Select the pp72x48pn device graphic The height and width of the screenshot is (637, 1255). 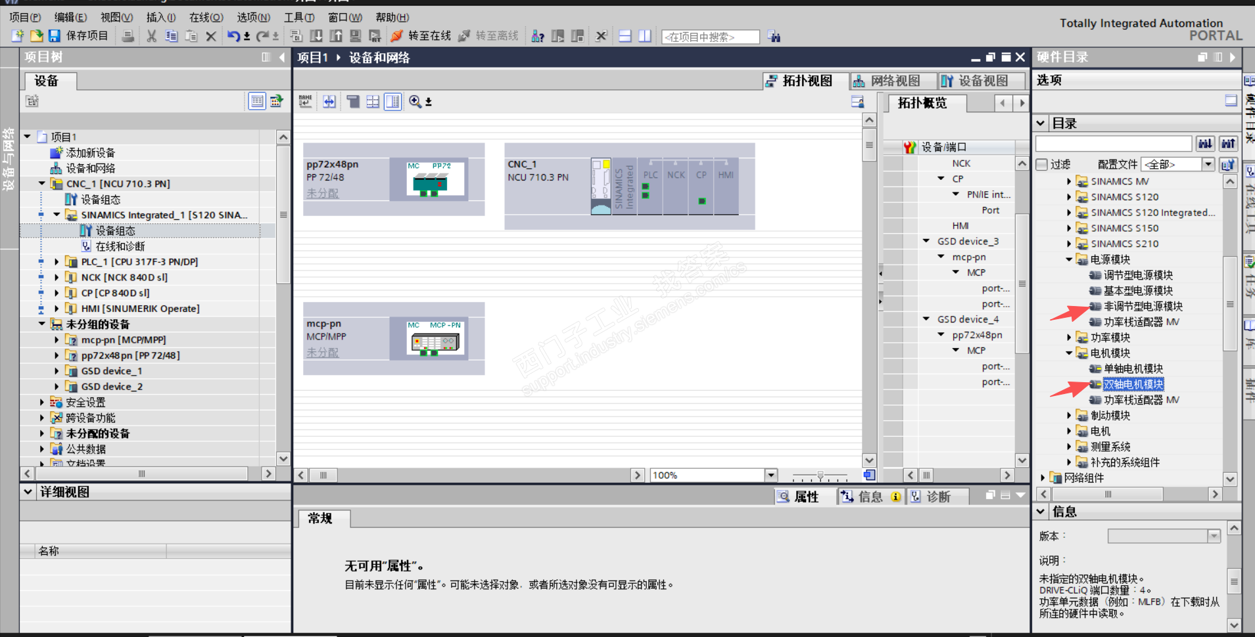[430, 179]
